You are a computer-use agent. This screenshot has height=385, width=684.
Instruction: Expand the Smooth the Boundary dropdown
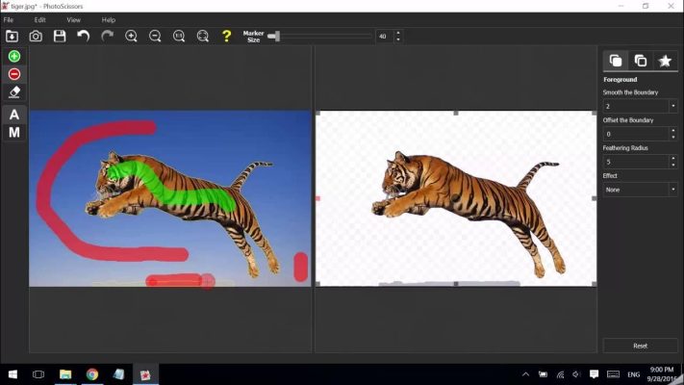coord(672,106)
